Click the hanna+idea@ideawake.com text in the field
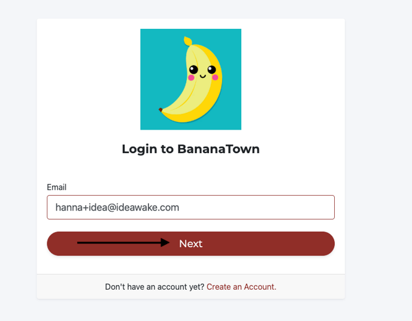412x321 pixels. click(x=117, y=208)
